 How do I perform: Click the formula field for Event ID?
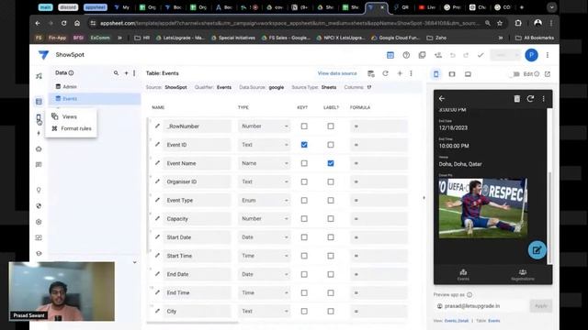pyautogui.click(x=379, y=145)
